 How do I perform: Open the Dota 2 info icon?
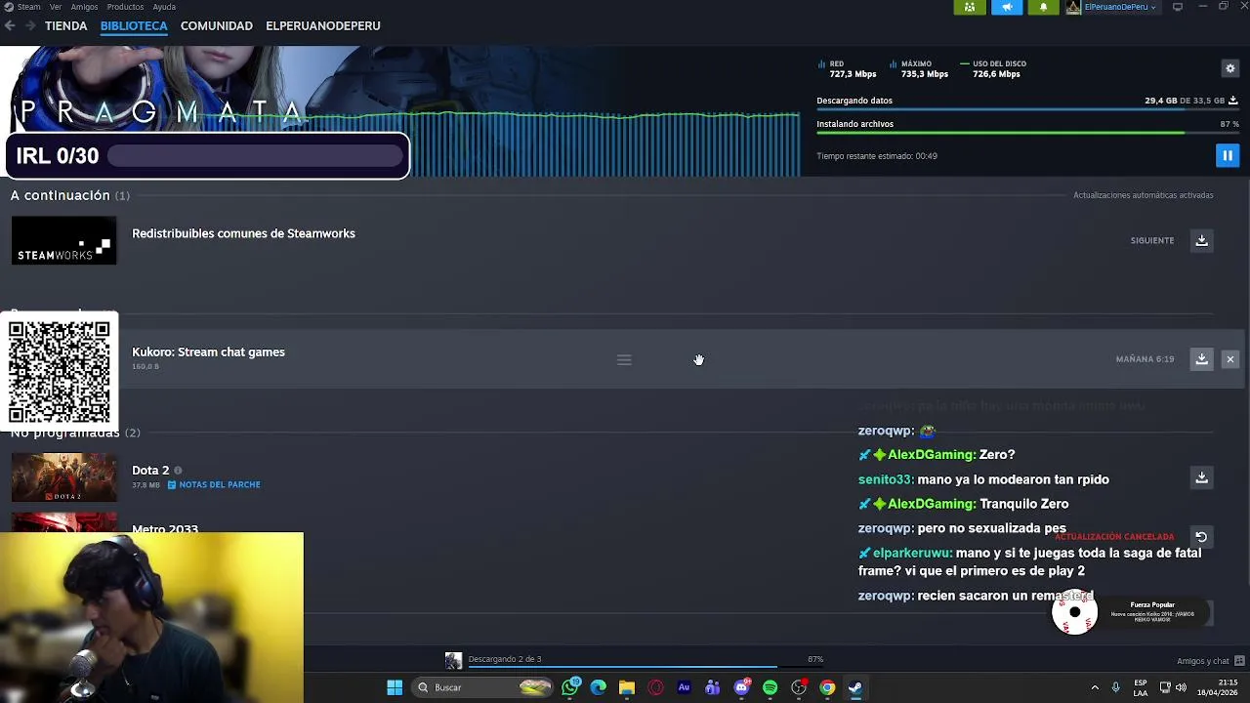coord(178,471)
